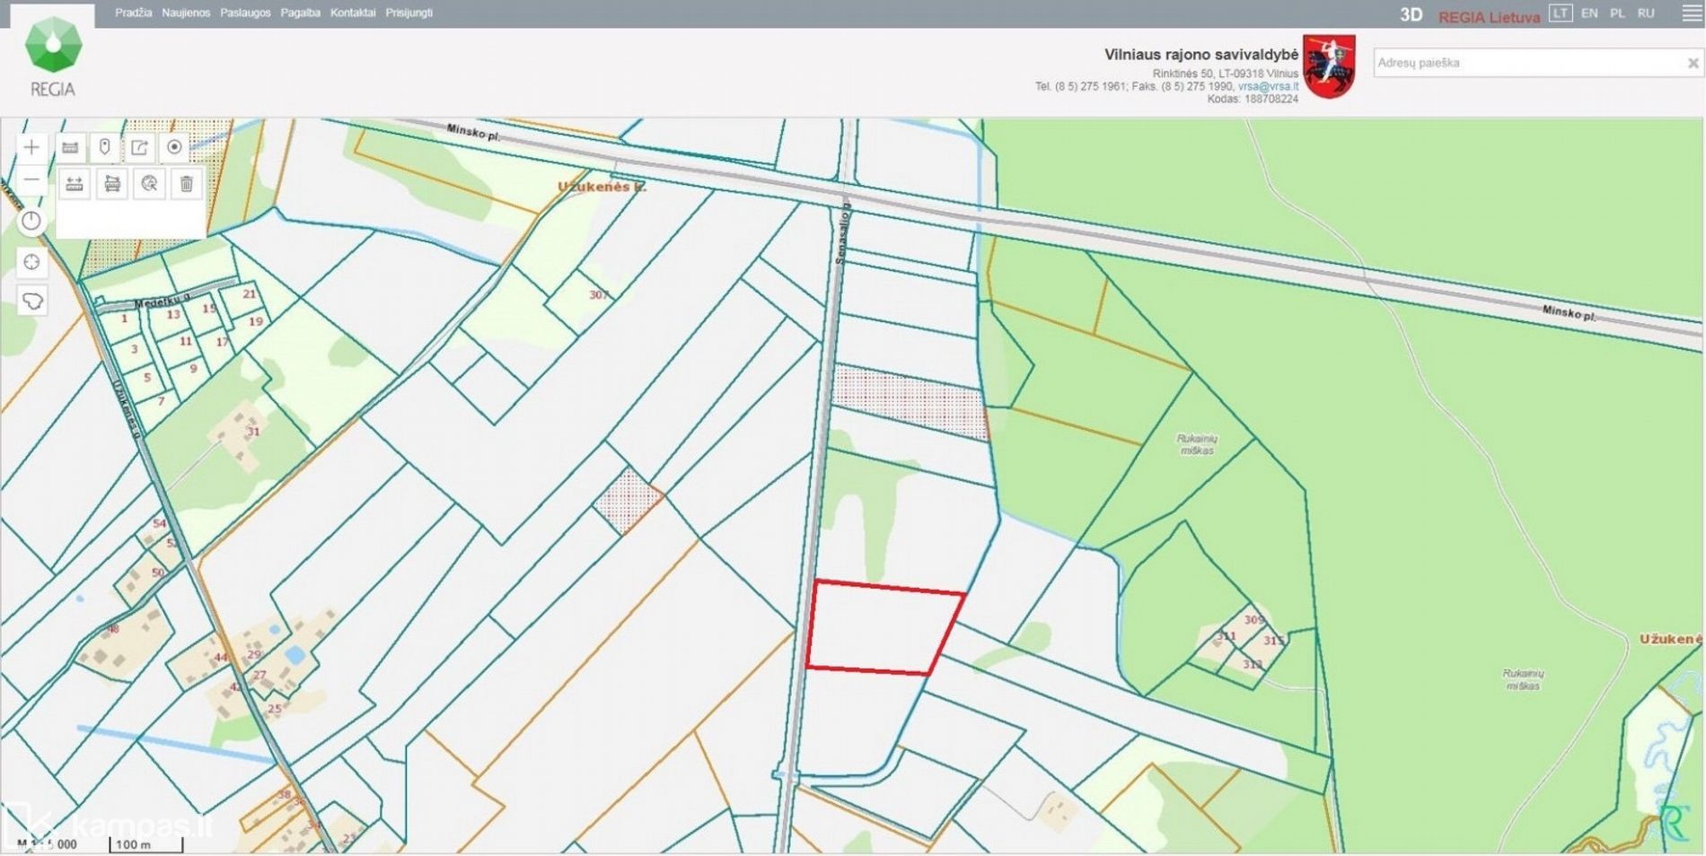This screenshot has height=856, width=1706.
Task: Open the Naujienos menu item
Action: coord(186,13)
